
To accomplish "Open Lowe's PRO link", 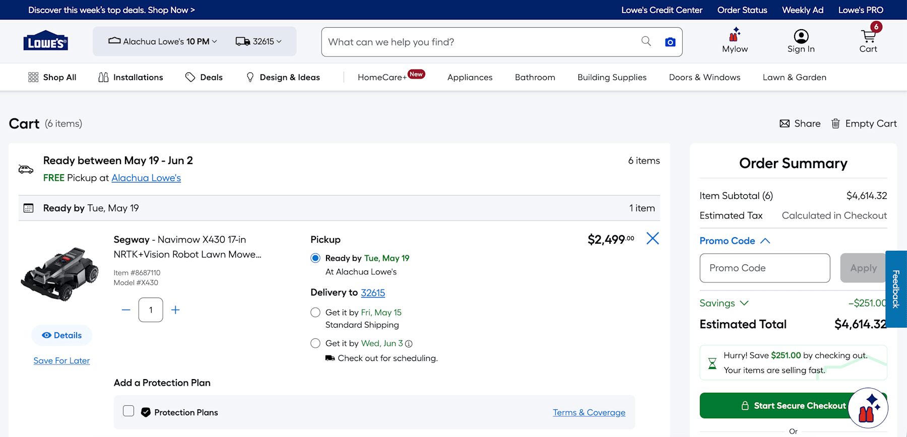I will click(861, 10).
